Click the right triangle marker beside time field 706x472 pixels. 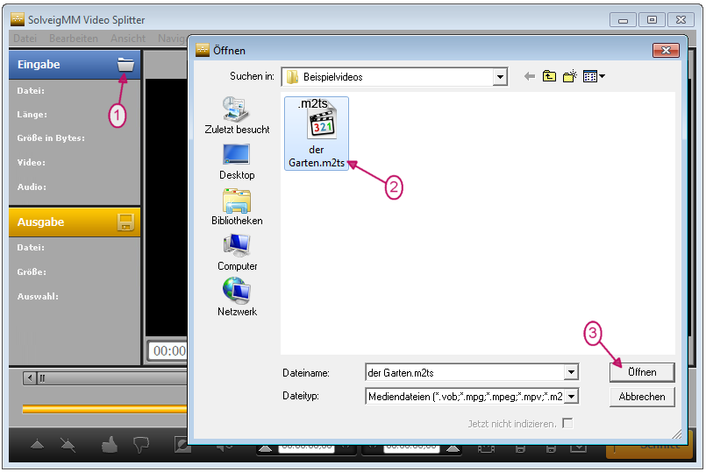[x=453, y=448]
